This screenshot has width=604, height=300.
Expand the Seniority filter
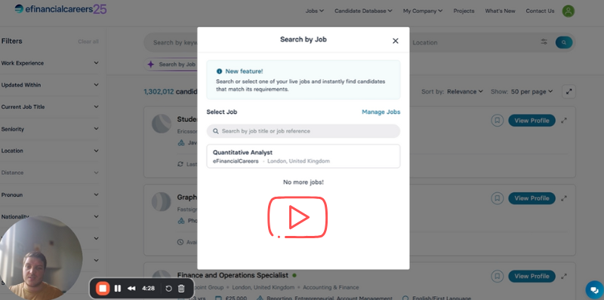(x=50, y=129)
